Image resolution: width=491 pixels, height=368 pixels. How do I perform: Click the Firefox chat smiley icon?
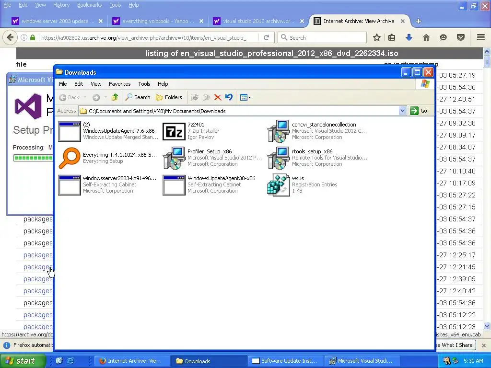(x=443, y=37)
